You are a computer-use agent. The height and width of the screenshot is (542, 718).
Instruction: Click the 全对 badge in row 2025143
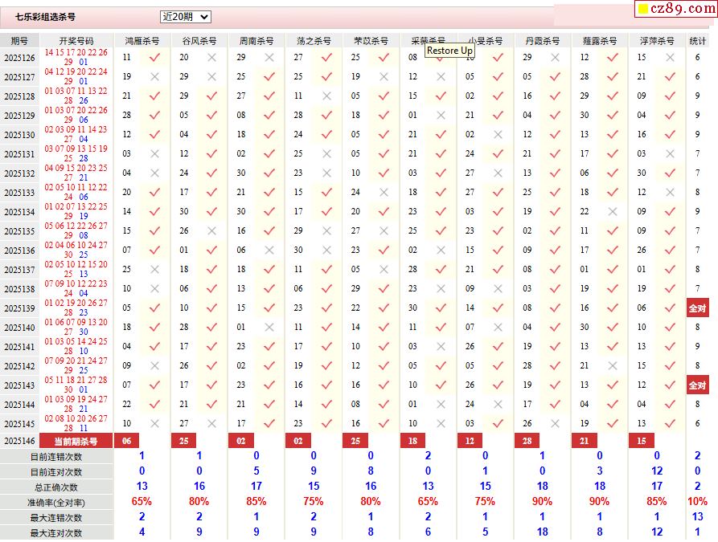click(x=697, y=385)
